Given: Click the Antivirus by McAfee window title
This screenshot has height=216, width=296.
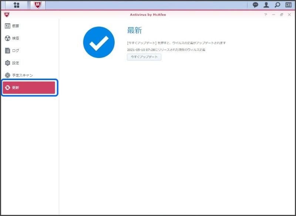Looking at the screenshot, I should point(148,15).
